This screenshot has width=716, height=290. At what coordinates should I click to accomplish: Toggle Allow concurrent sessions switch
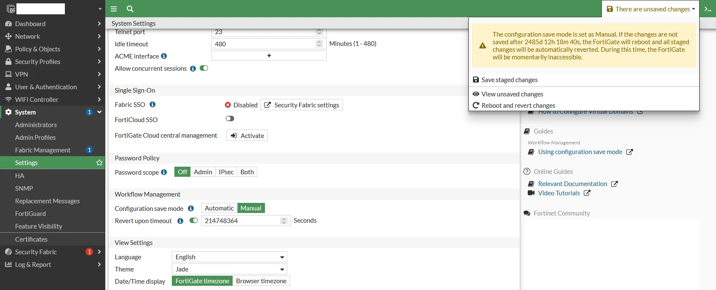[204, 68]
